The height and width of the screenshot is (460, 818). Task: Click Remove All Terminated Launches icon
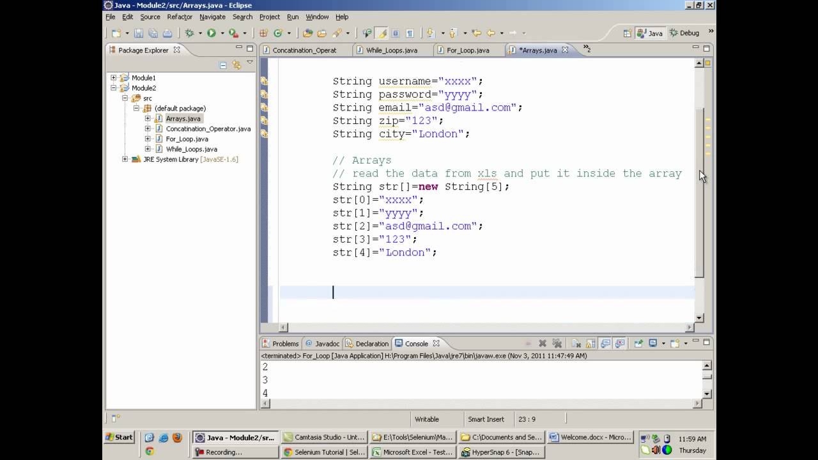(557, 344)
